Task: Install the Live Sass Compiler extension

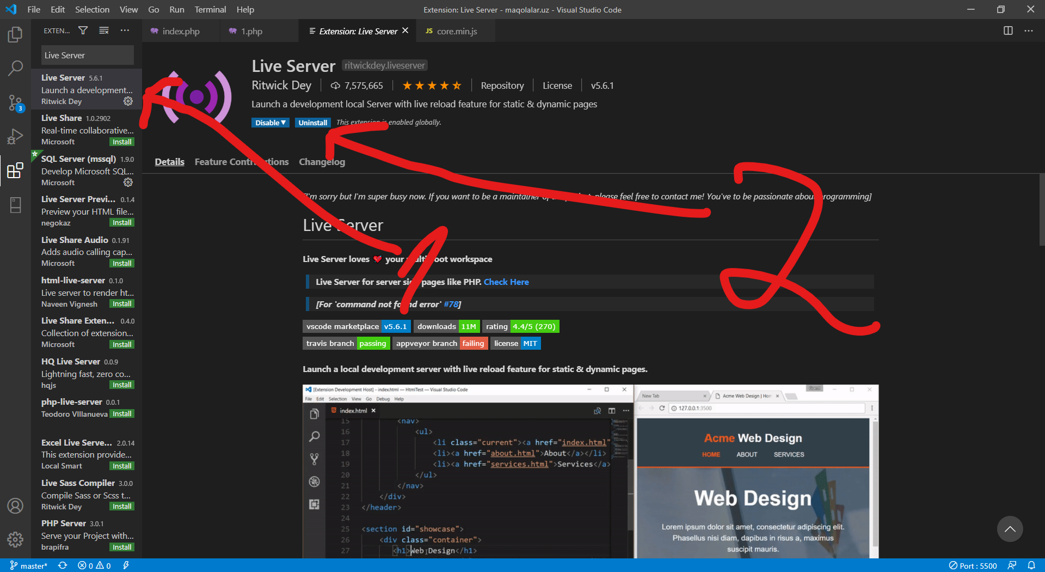Action: (x=122, y=506)
